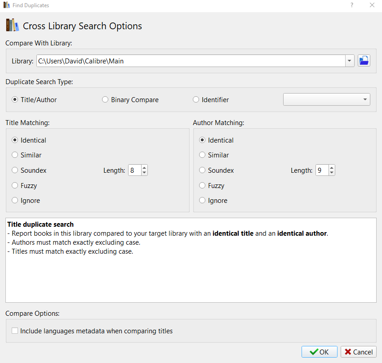Choose Similar for Author Matching
Viewport: 382px width, 363px height.
pos(203,155)
